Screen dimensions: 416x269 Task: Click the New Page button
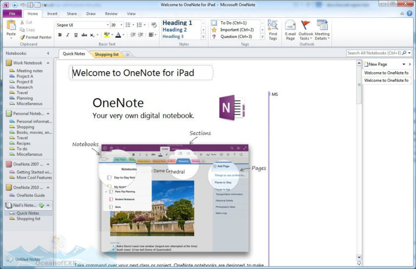(x=376, y=64)
